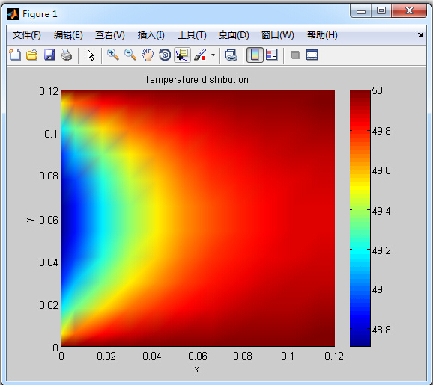Screen dimensions: 433x385
Task: Toggle the Insert Colorbar button
Action: point(255,55)
